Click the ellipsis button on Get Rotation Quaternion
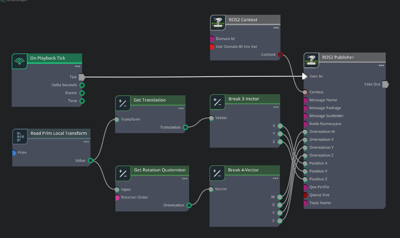 point(184,178)
